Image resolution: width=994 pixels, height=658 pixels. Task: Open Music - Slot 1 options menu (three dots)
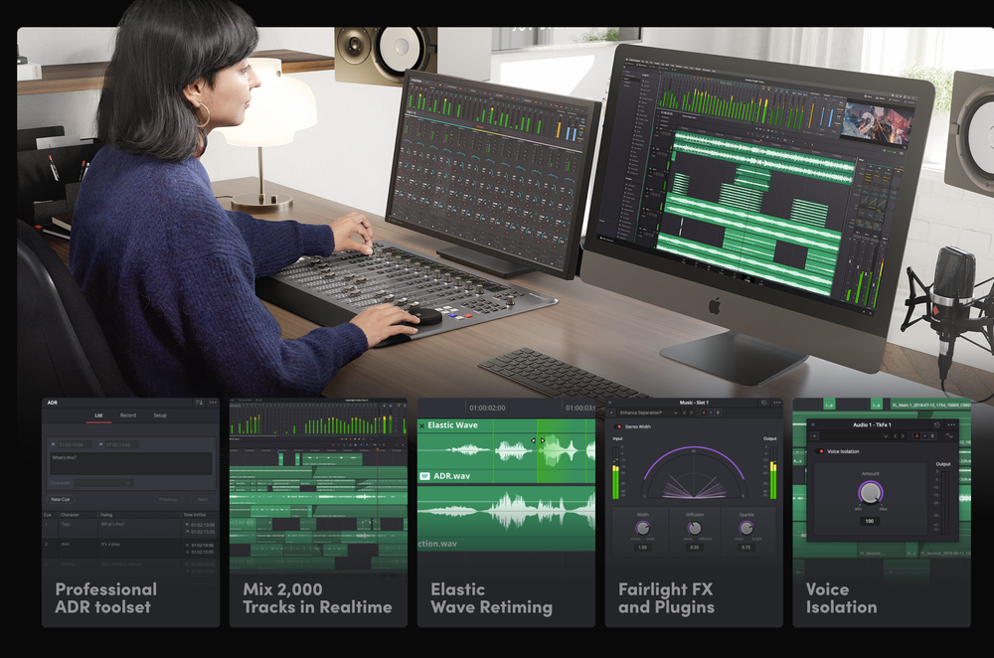pyautogui.click(x=777, y=403)
